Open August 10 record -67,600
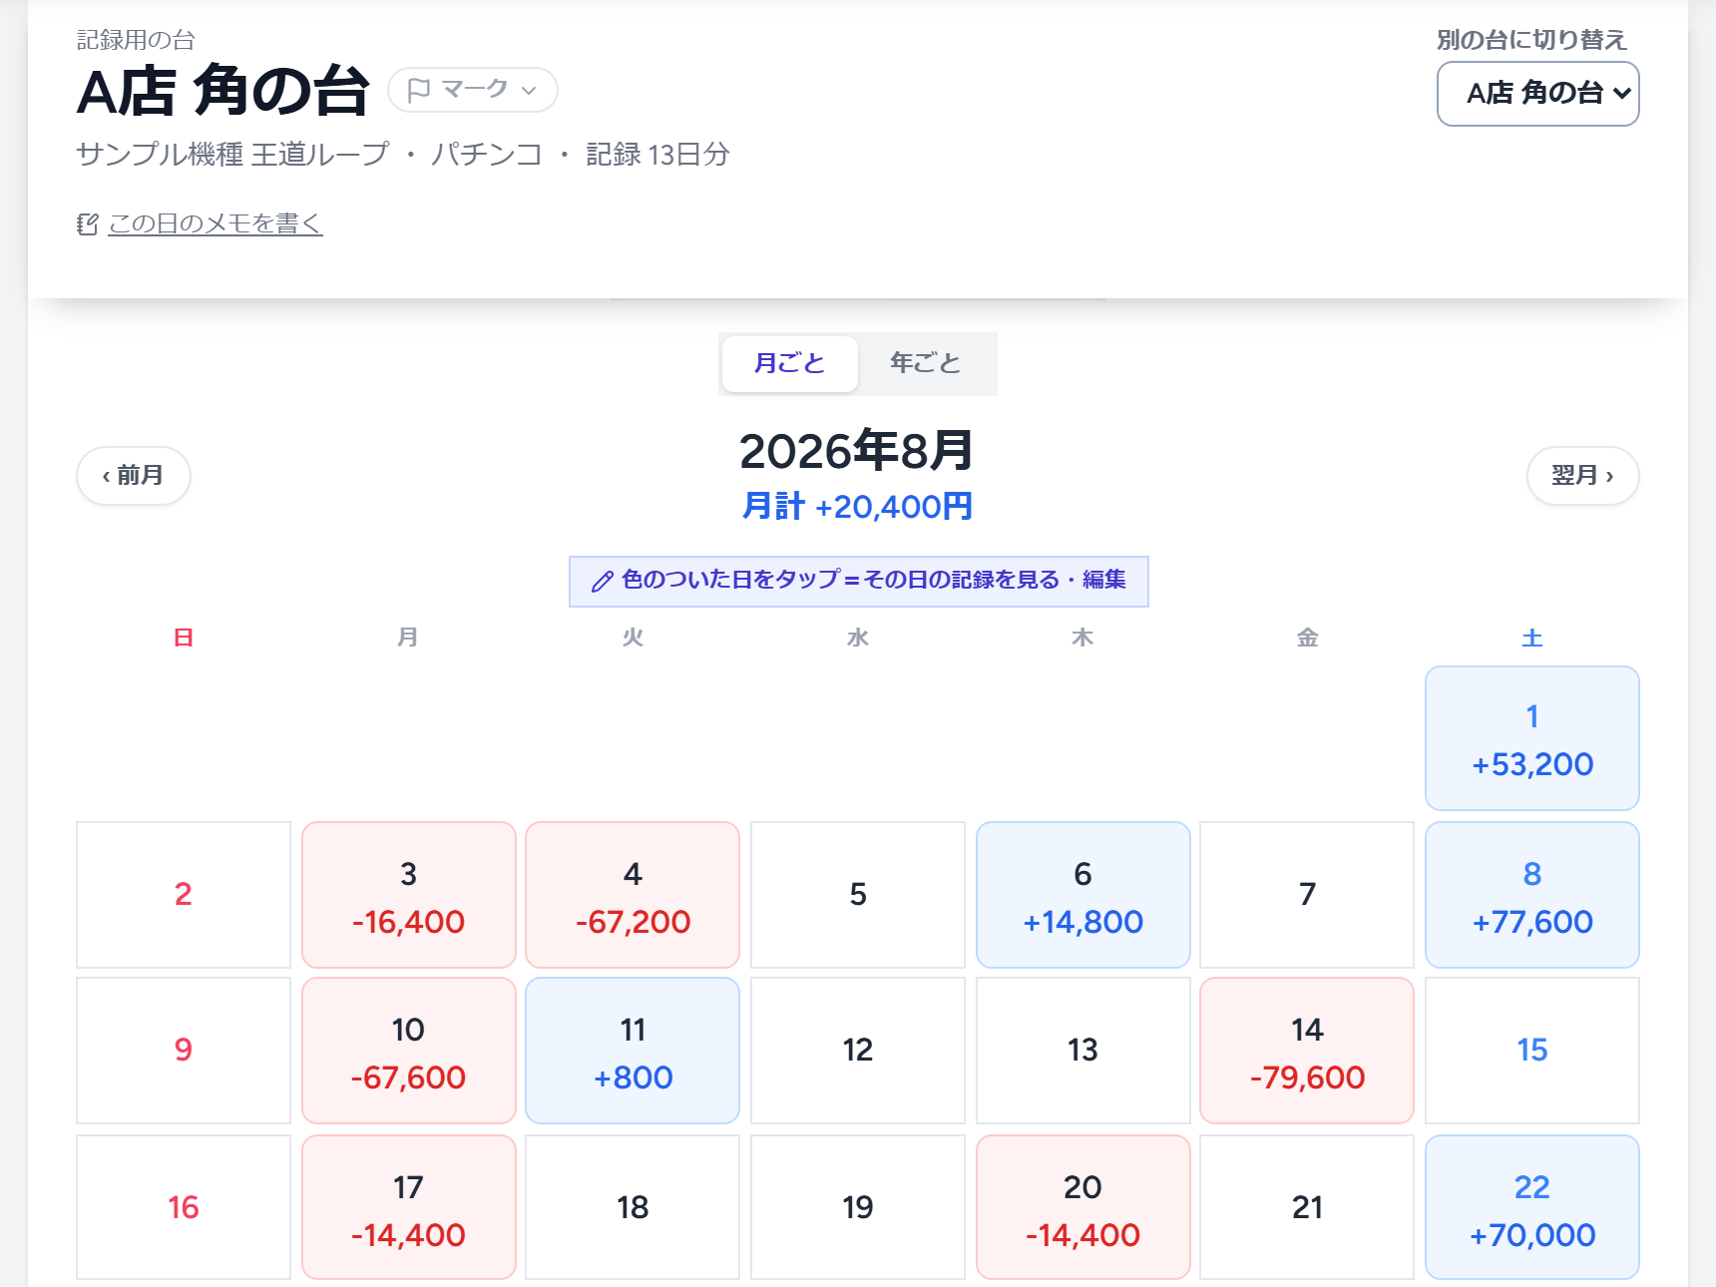Screen dimensions: 1716x1287 (x=408, y=1051)
